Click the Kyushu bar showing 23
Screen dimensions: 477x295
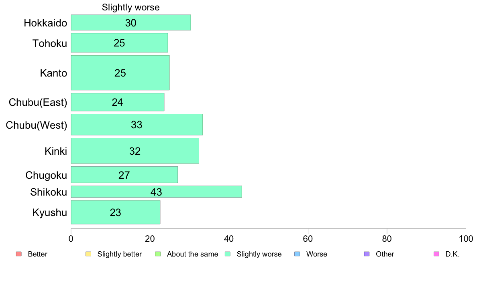(x=116, y=212)
